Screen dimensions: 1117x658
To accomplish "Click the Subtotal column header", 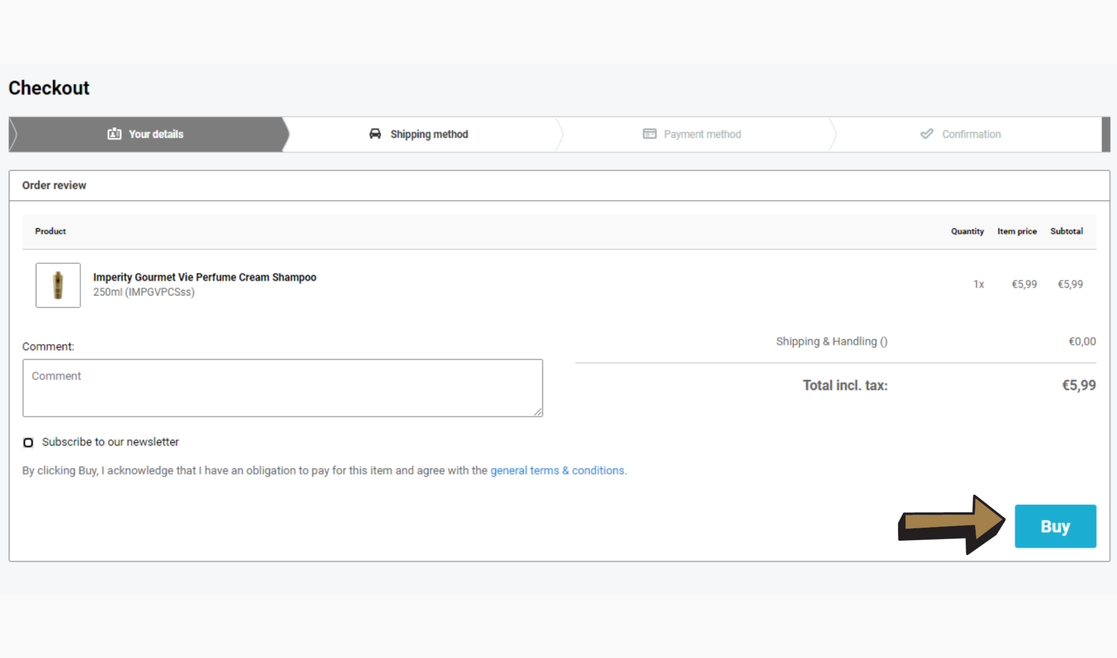I will pyautogui.click(x=1067, y=231).
